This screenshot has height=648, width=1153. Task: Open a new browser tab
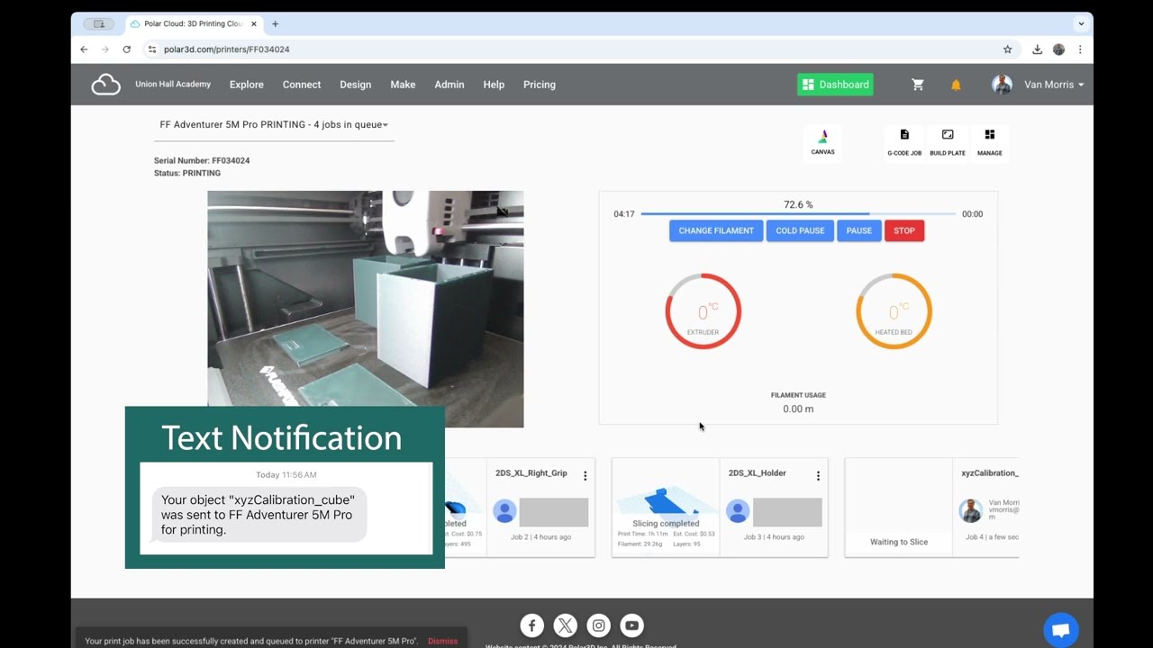tap(275, 23)
